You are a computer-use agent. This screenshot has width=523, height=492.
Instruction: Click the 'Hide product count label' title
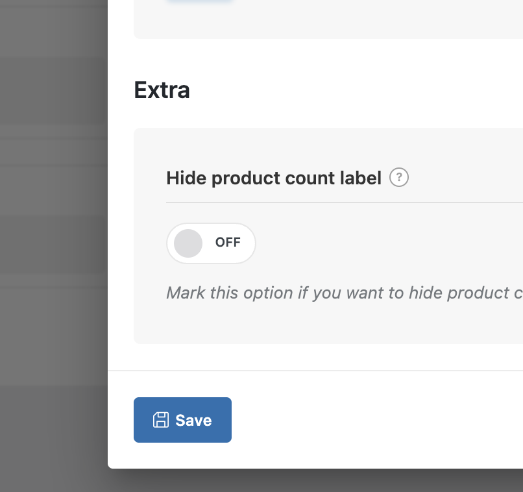point(273,178)
